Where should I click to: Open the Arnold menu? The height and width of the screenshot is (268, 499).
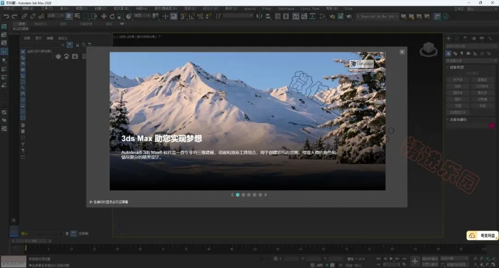250,9
